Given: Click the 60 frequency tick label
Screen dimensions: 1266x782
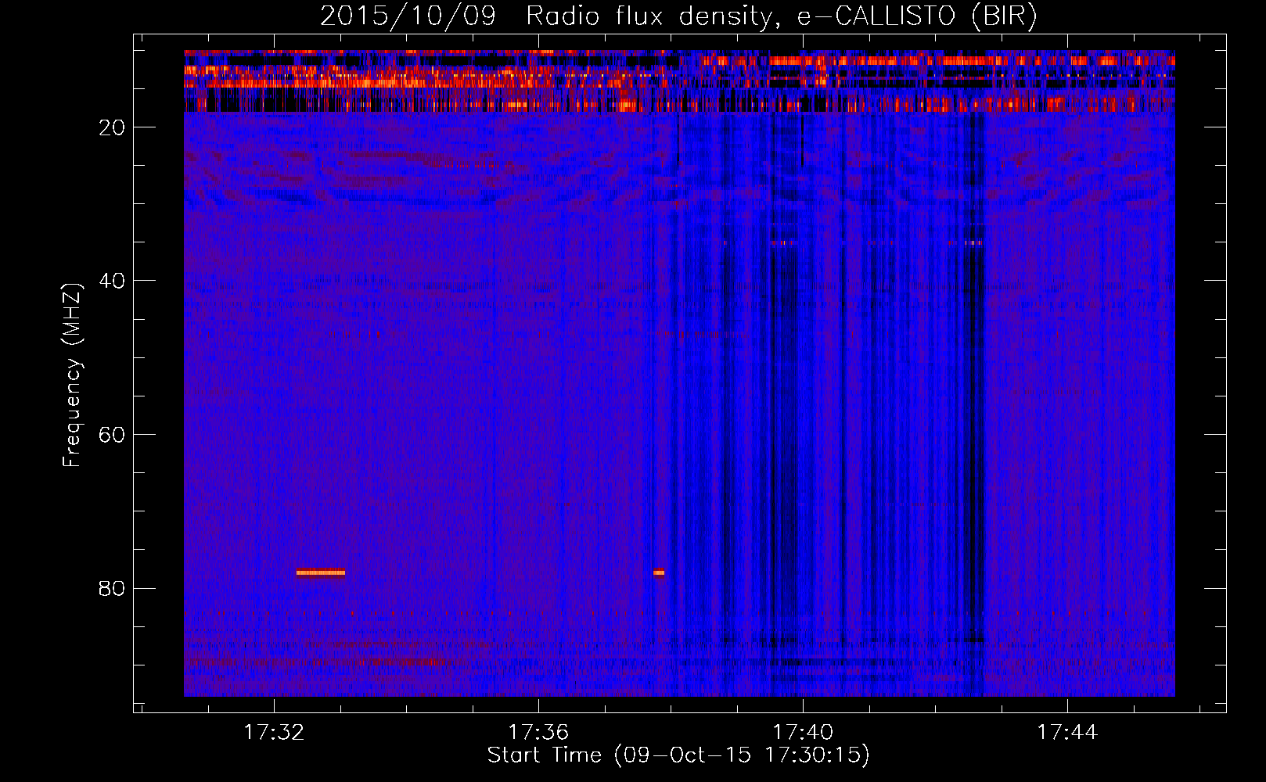Looking at the screenshot, I should (112, 435).
